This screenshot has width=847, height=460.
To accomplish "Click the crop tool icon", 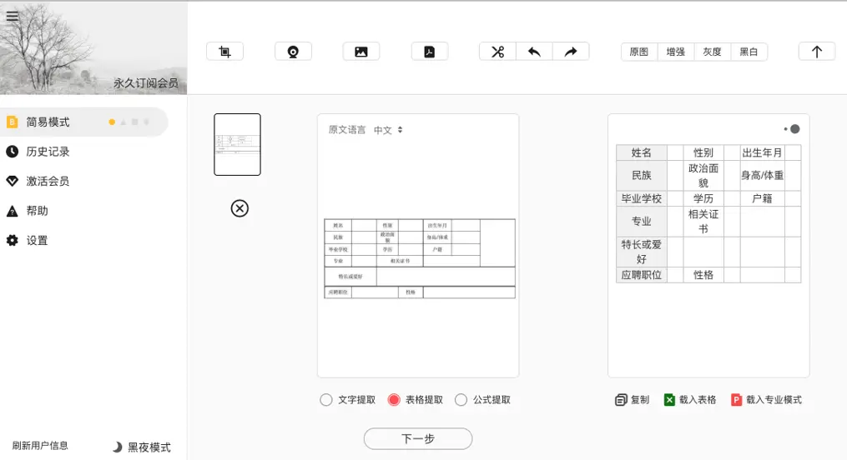I will tap(224, 52).
